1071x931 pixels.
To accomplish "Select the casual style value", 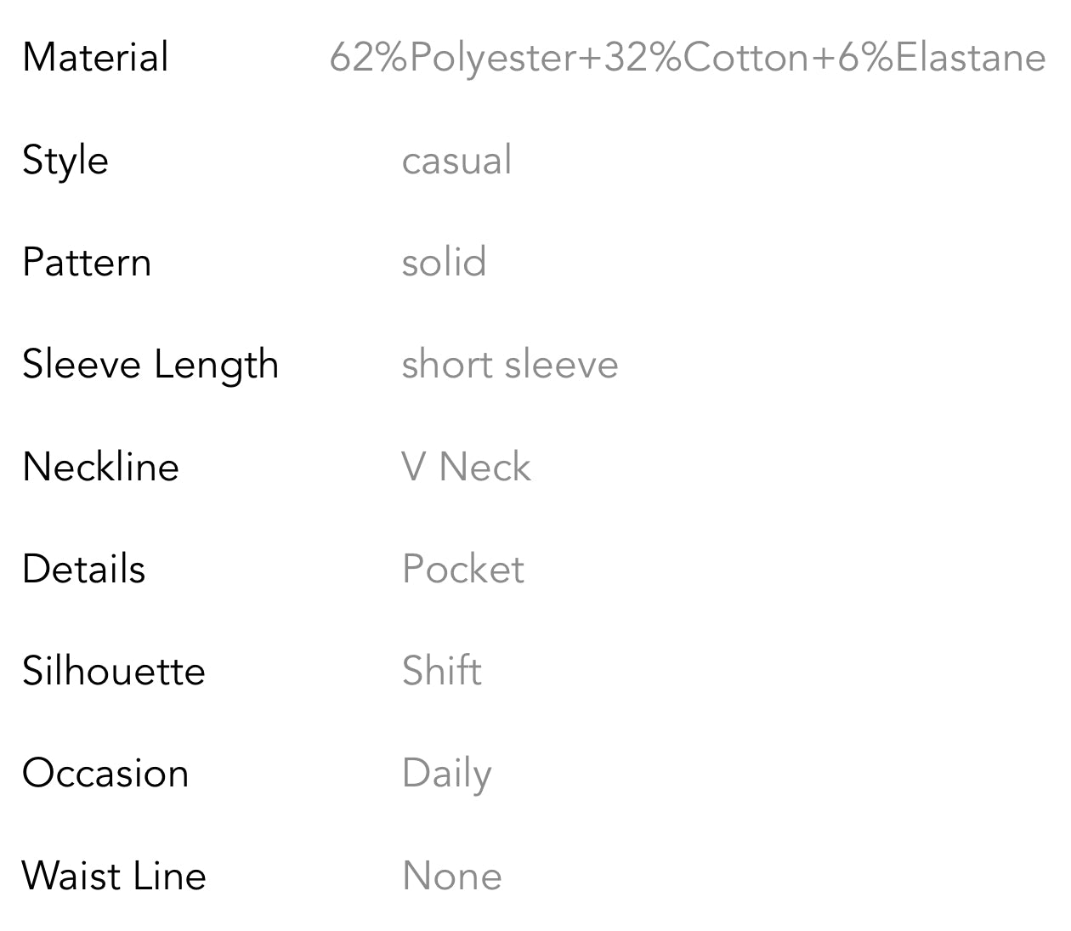I will point(456,160).
